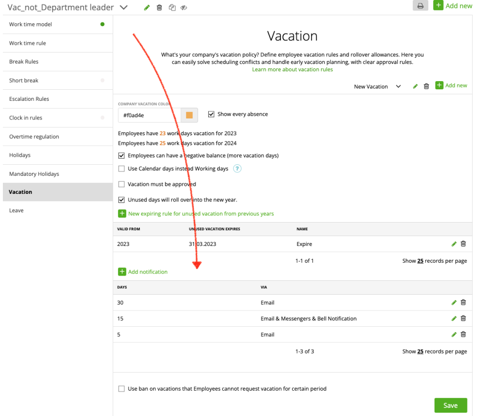
Task: Edit the 25 work days value for 2024
Action: pyautogui.click(x=162, y=143)
